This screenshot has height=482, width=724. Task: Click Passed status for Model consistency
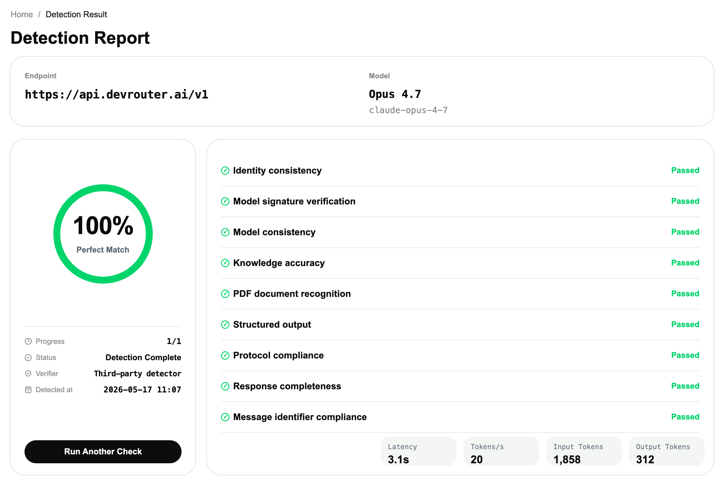(685, 232)
